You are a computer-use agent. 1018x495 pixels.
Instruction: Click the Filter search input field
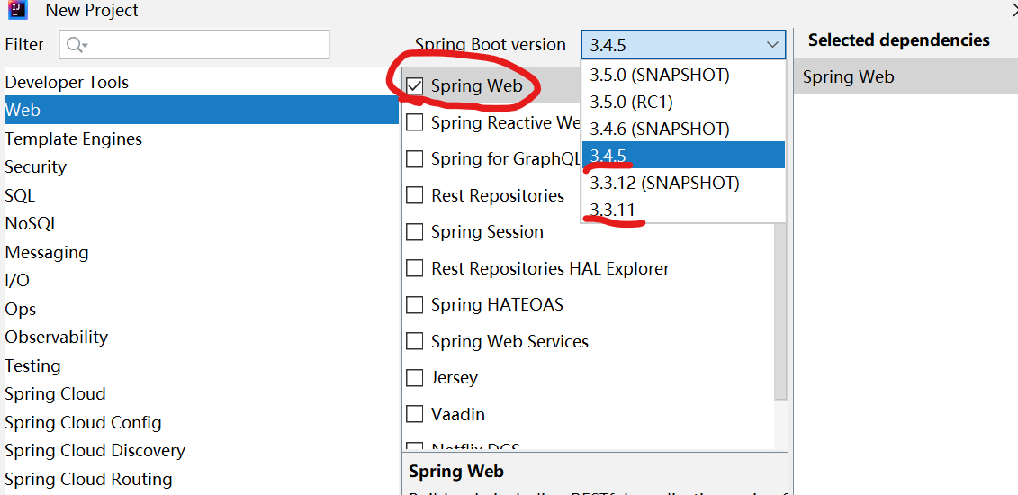(194, 45)
